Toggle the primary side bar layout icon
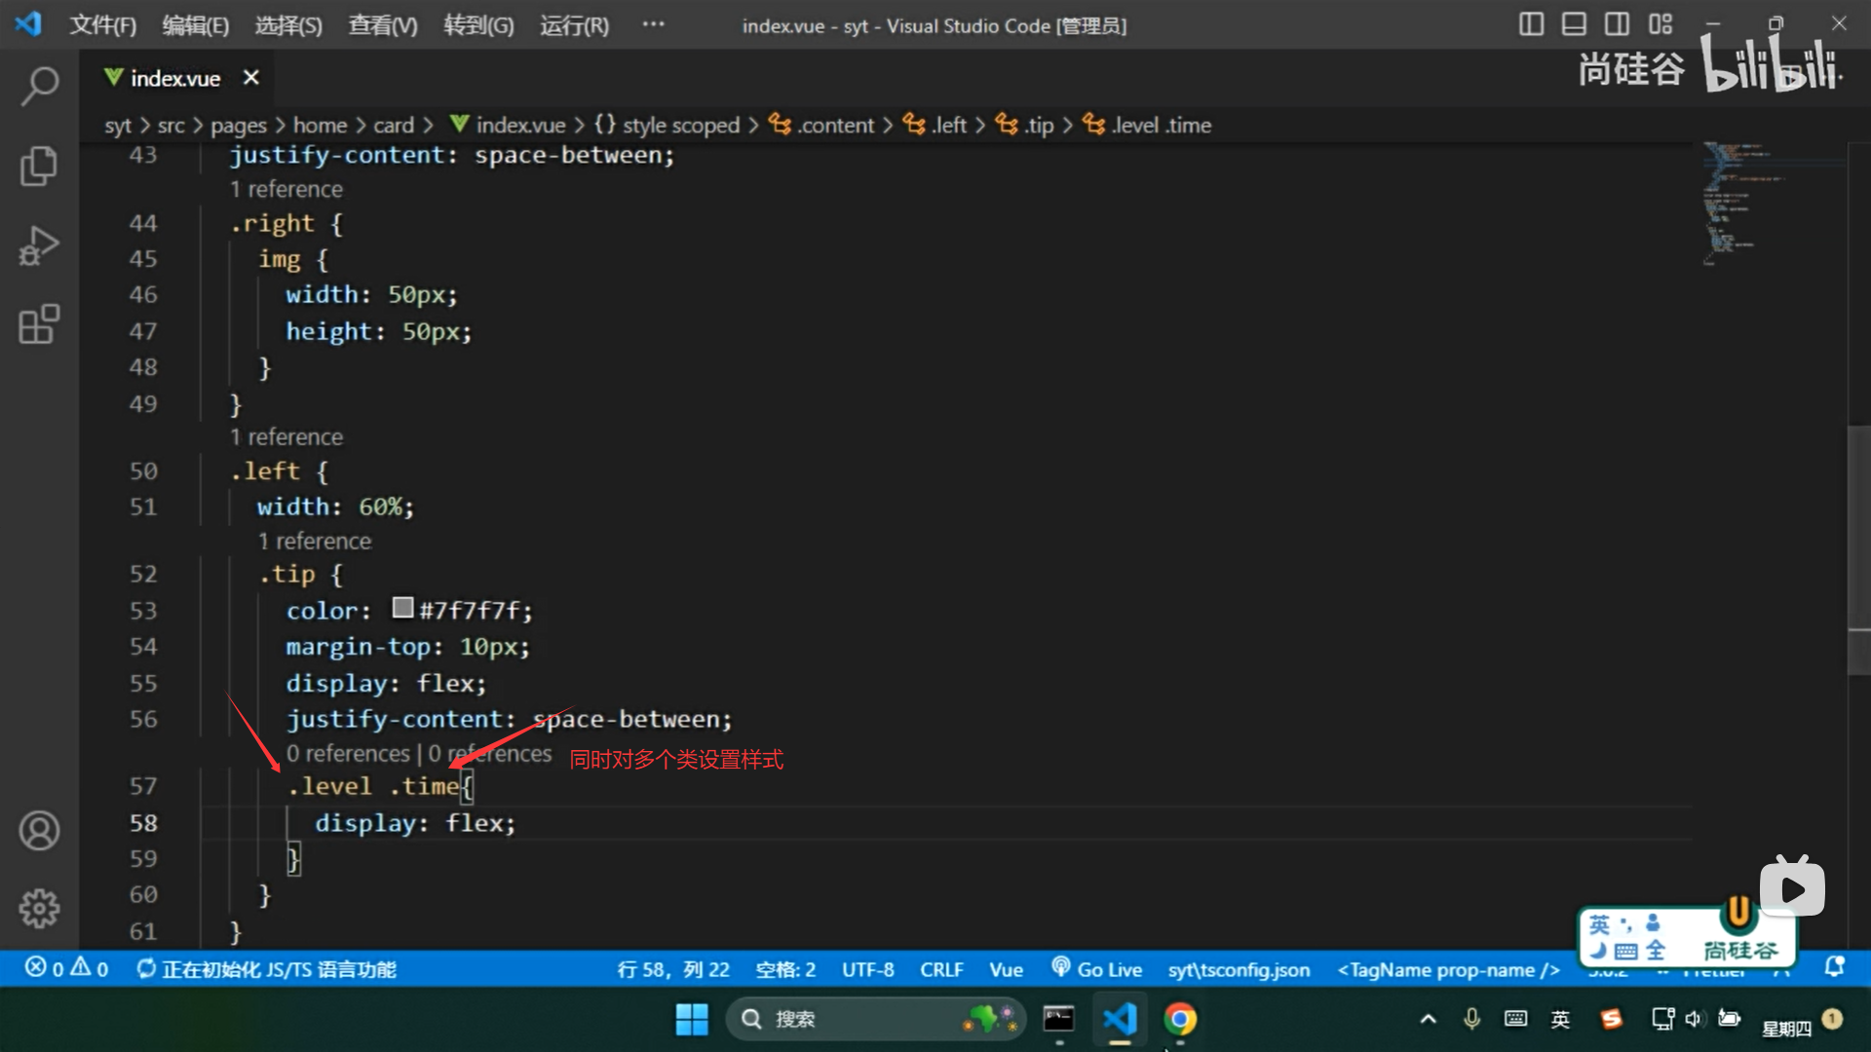 coord(1531,24)
